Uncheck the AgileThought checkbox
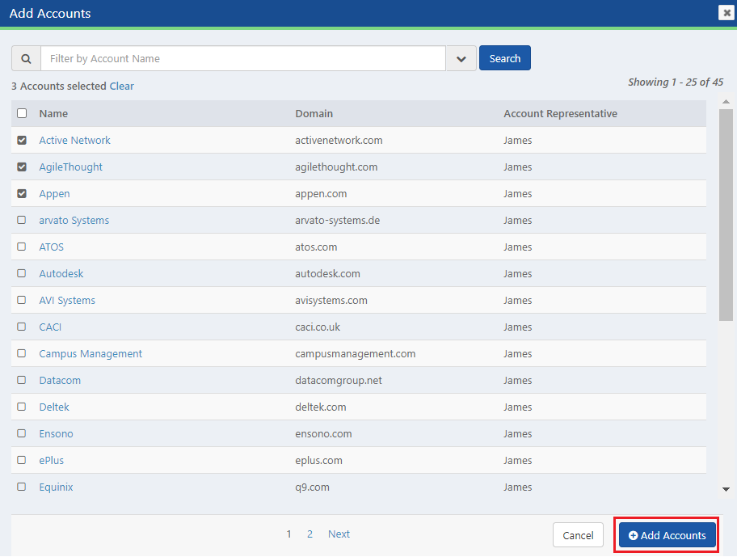The width and height of the screenshot is (737, 557). point(22,167)
